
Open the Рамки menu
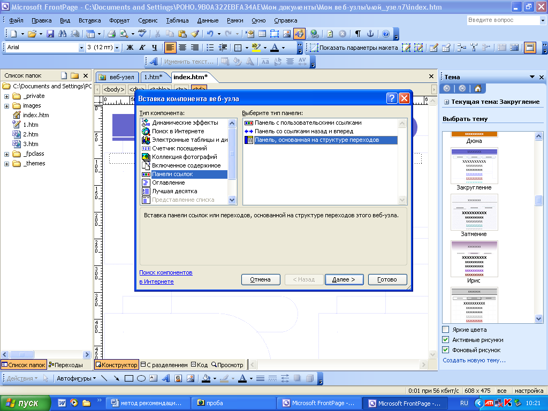pos(235,20)
